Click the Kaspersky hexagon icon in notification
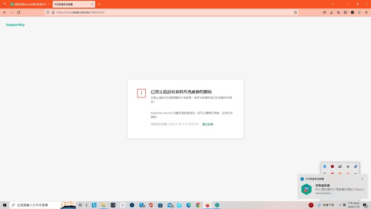 [307, 189]
